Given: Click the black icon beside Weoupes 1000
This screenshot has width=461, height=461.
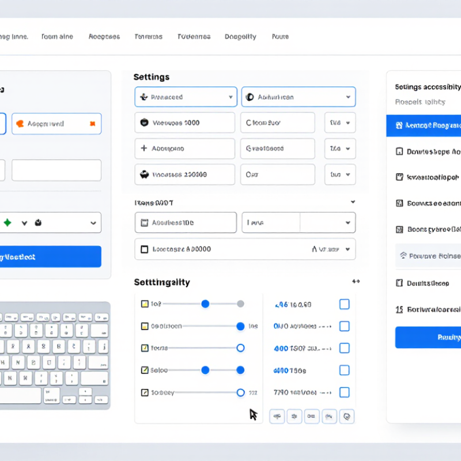Looking at the screenshot, I should click(x=145, y=122).
